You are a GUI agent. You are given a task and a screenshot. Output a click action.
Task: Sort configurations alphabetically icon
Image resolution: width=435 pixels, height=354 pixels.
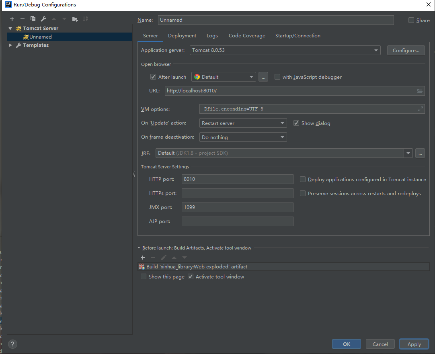tap(86, 19)
